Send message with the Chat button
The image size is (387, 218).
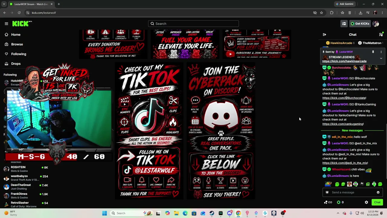point(377,202)
